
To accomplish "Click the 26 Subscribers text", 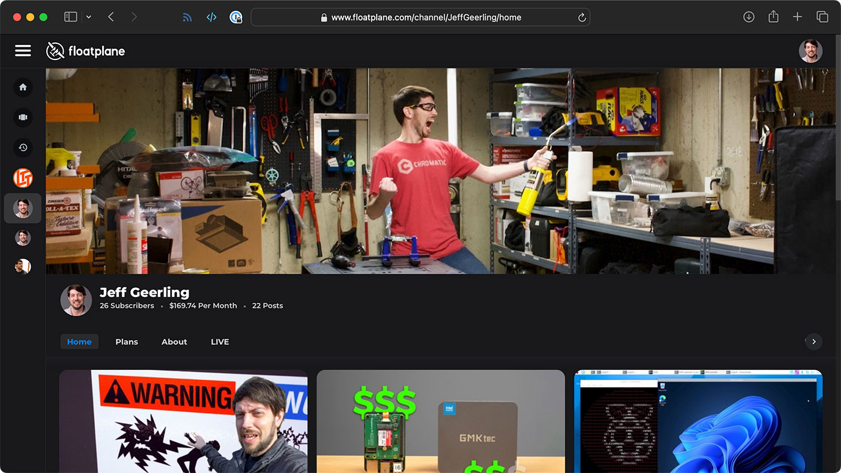I will click(127, 306).
